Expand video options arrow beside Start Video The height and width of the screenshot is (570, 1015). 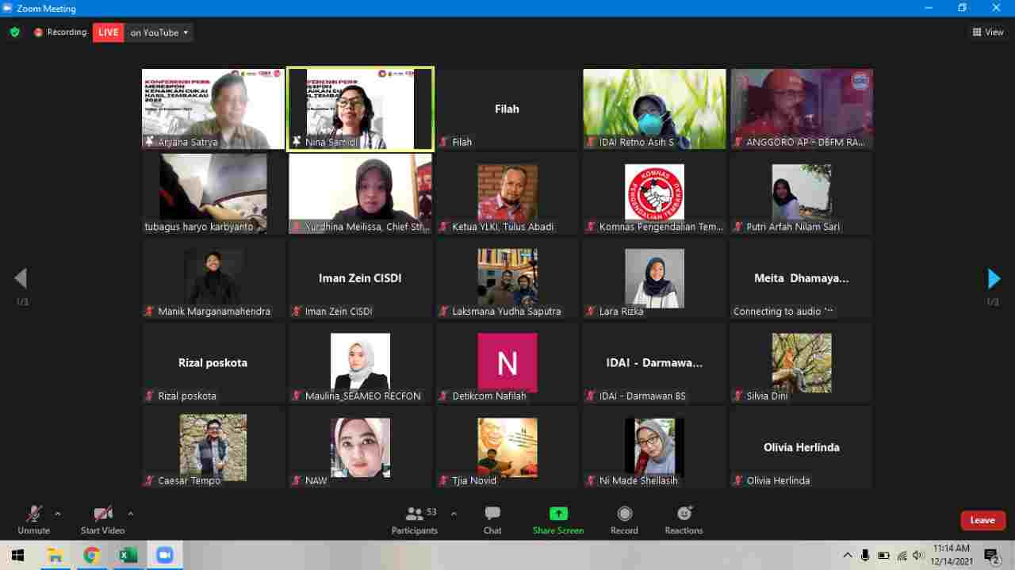click(131, 514)
